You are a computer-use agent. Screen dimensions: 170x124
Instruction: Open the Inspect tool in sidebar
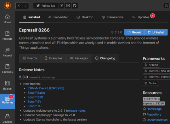[x=7, y=52]
